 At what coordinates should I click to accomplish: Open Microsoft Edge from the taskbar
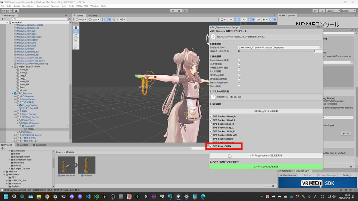(x=203, y=197)
